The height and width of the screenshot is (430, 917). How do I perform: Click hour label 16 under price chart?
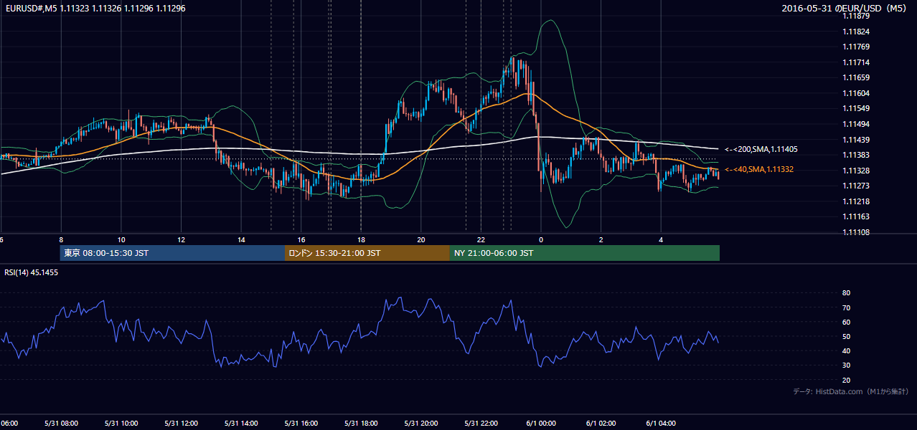coord(301,240)
